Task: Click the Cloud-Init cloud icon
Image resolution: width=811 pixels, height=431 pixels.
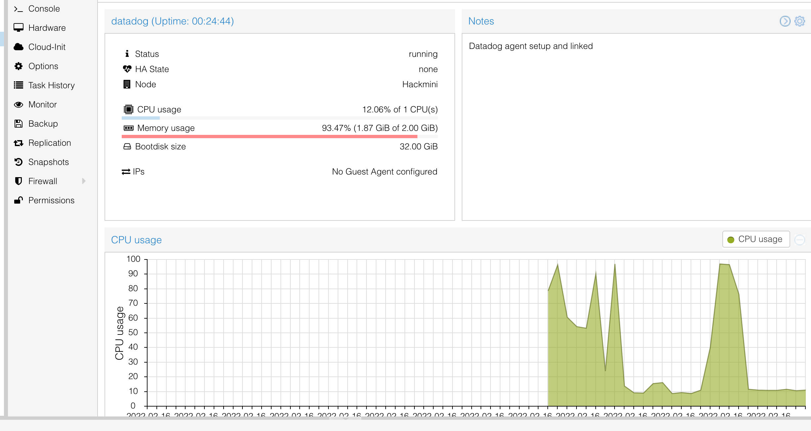Action: 19,47
